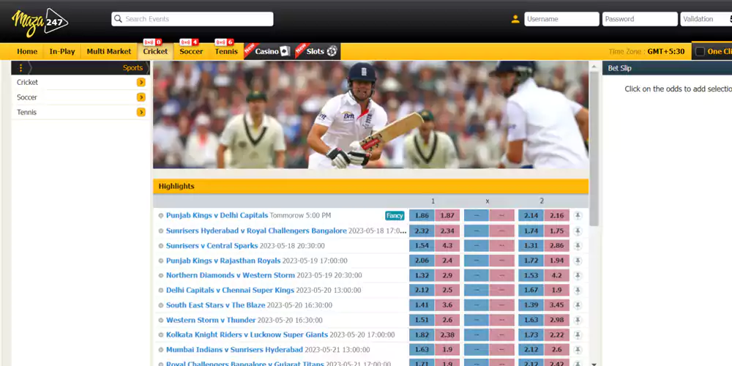The image size is (732, 366).
Task: Select back odds 2.06 in Rajasthan Royals row
Action: 422,261
